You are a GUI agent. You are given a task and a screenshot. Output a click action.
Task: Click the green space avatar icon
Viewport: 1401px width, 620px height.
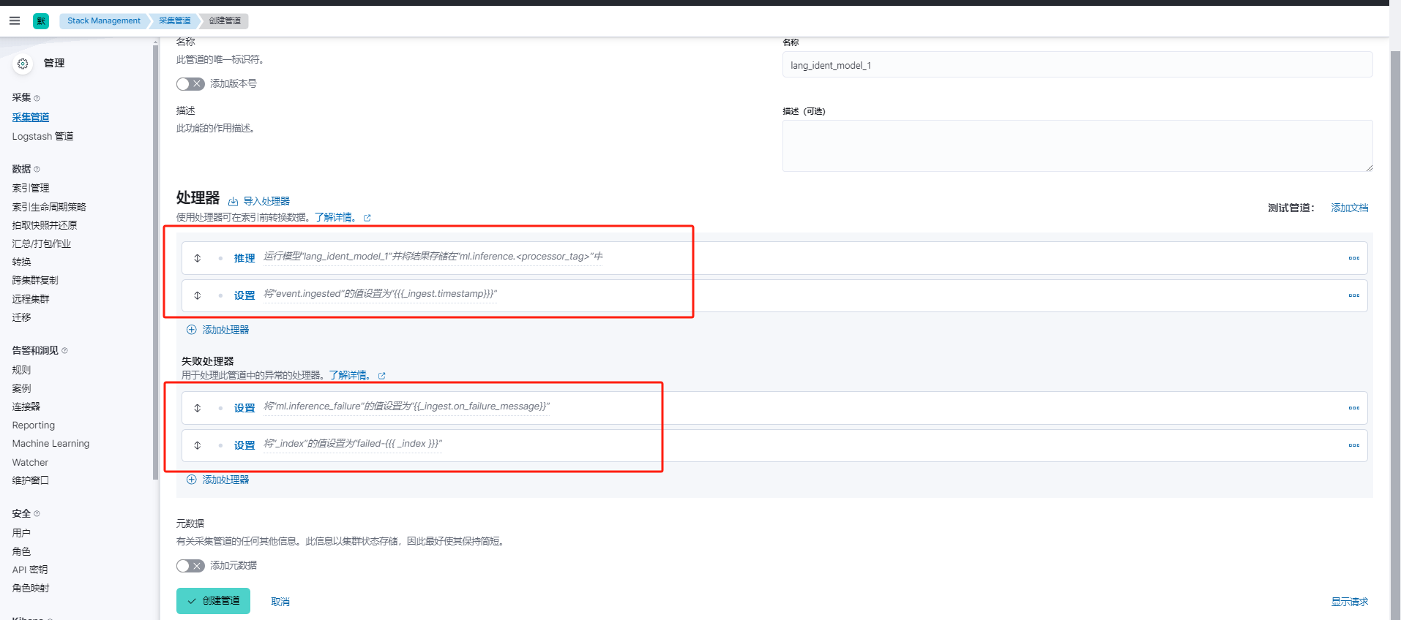pos(41,21)
